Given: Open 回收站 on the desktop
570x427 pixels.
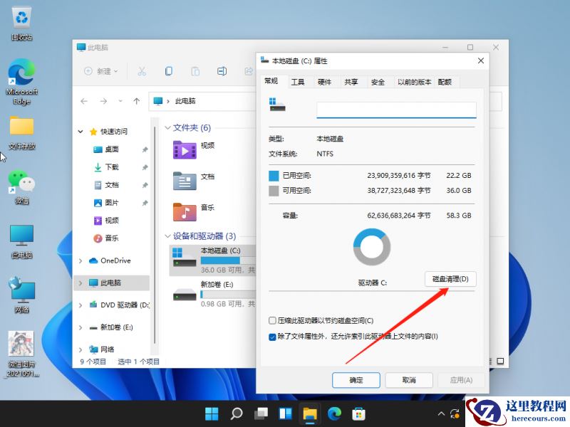Looking at the screenshot, I should pyautogui.click(x=21, y=20).
